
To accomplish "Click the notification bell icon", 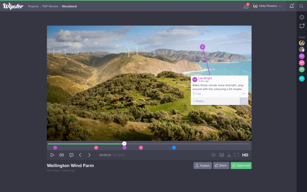I will click(291, 6).
